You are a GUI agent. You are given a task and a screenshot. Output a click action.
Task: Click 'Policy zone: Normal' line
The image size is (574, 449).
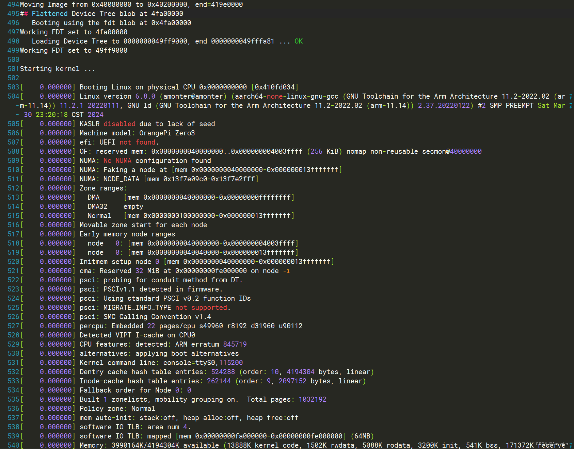117,409
